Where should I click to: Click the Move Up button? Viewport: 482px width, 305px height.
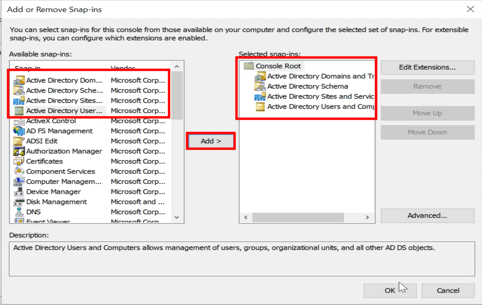427,113
